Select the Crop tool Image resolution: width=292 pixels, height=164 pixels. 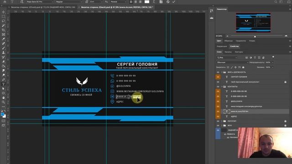tap(3, 30)
